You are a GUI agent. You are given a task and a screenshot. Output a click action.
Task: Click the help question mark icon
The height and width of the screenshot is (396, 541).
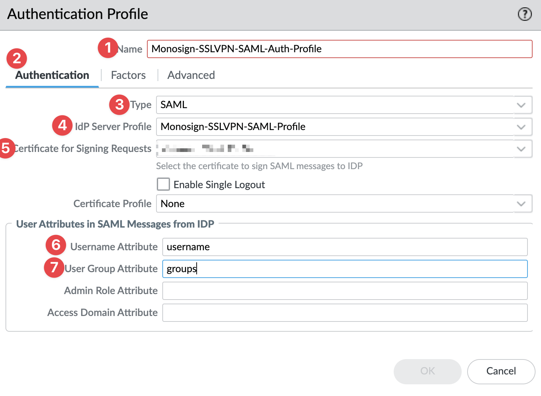[x=525, y=14]
